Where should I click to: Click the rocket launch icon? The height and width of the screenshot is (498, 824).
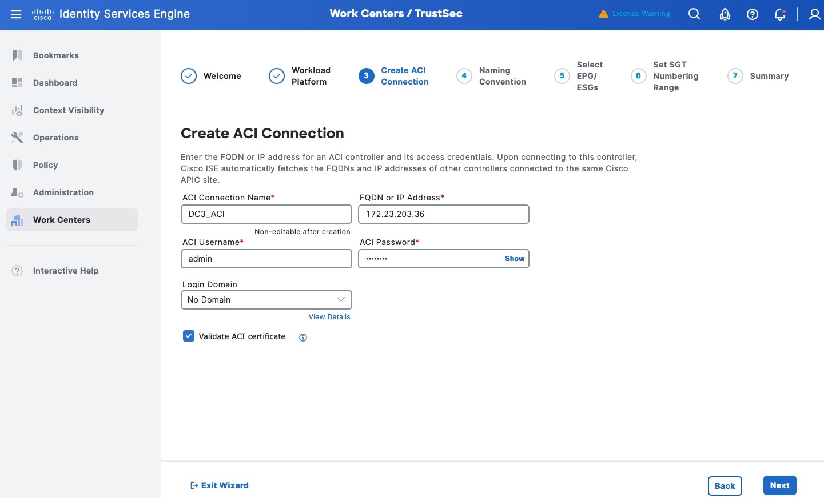725,14
